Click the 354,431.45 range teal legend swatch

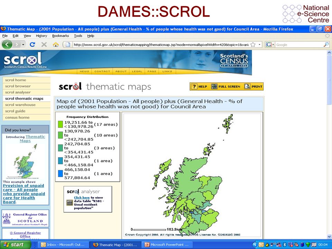click(x=60, y=161)
